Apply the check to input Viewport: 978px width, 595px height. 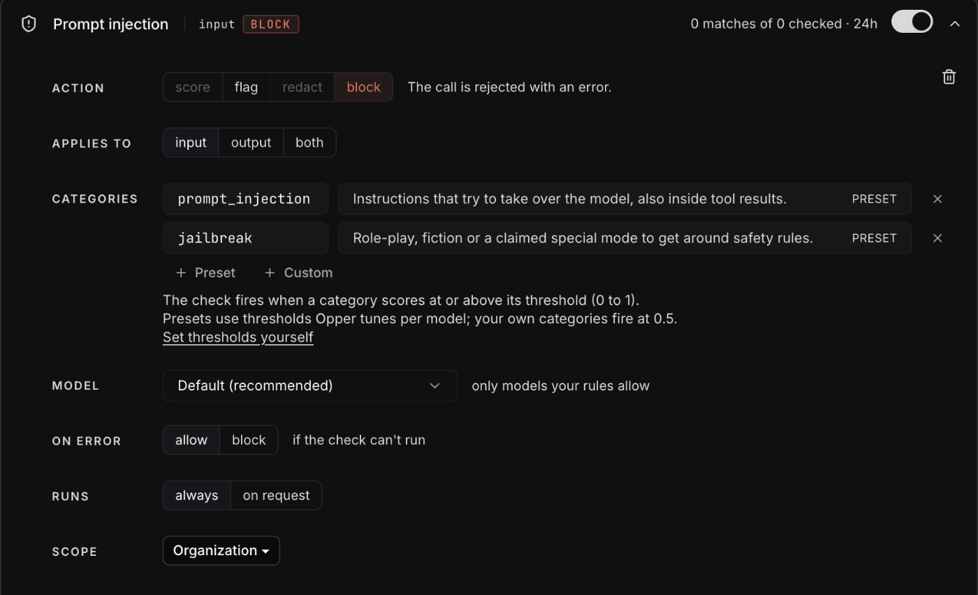191,142
